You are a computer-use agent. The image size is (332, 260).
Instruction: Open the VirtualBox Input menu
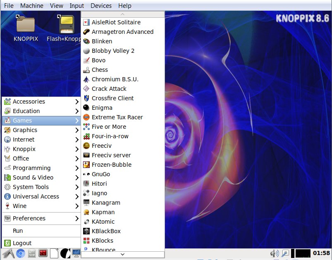point(76,6)
